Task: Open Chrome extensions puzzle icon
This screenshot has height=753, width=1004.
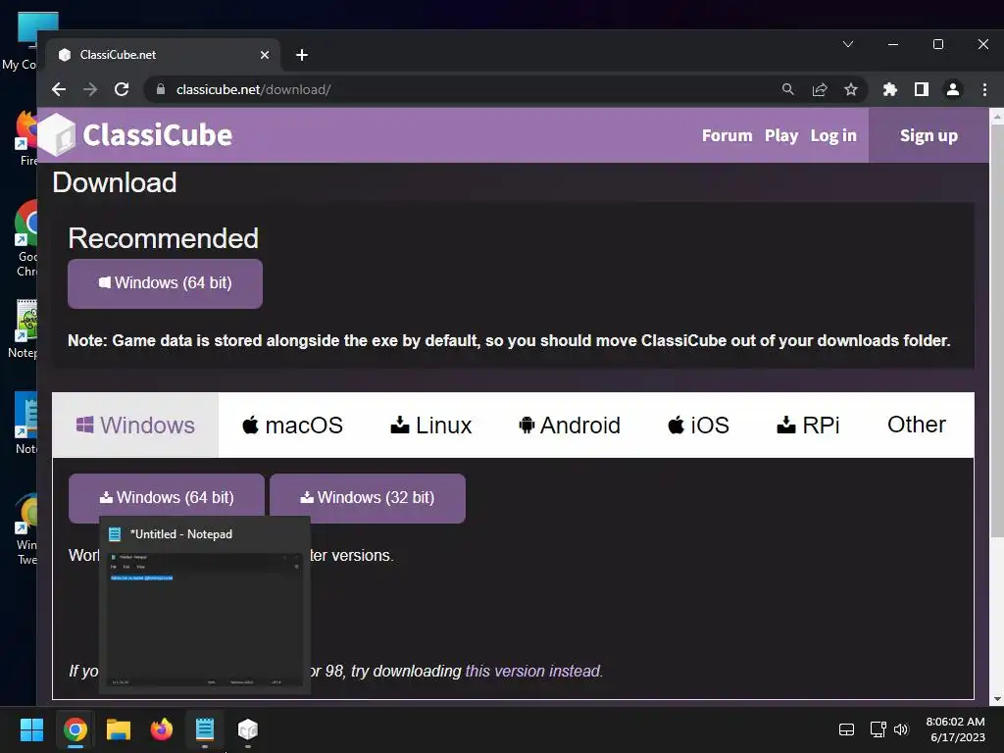Action: pyautogui.click(x=890, y=89)
